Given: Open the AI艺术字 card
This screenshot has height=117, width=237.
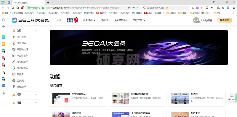Looking at the screenshot, I should point(197,113).
